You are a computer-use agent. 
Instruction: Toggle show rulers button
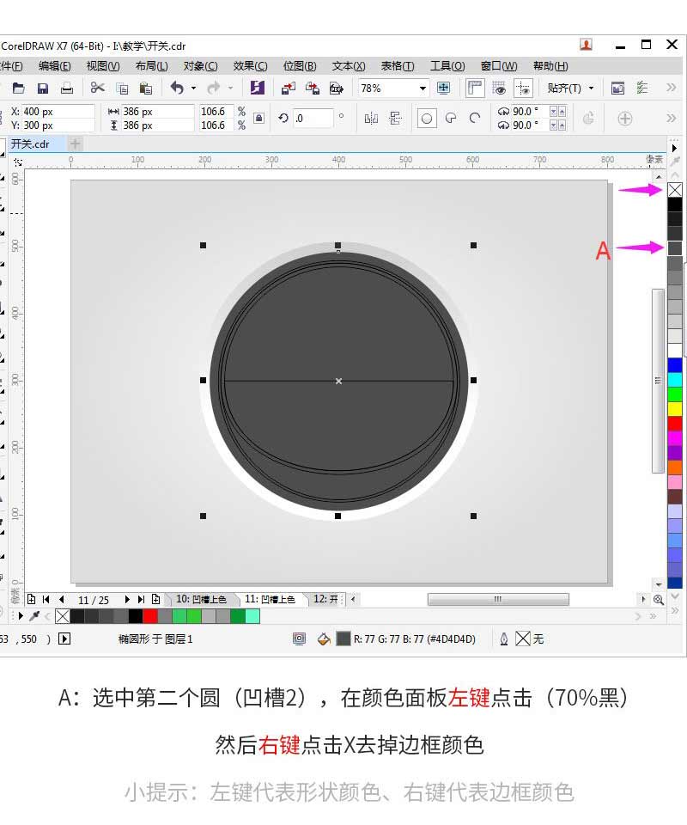(x=475, y=88)
